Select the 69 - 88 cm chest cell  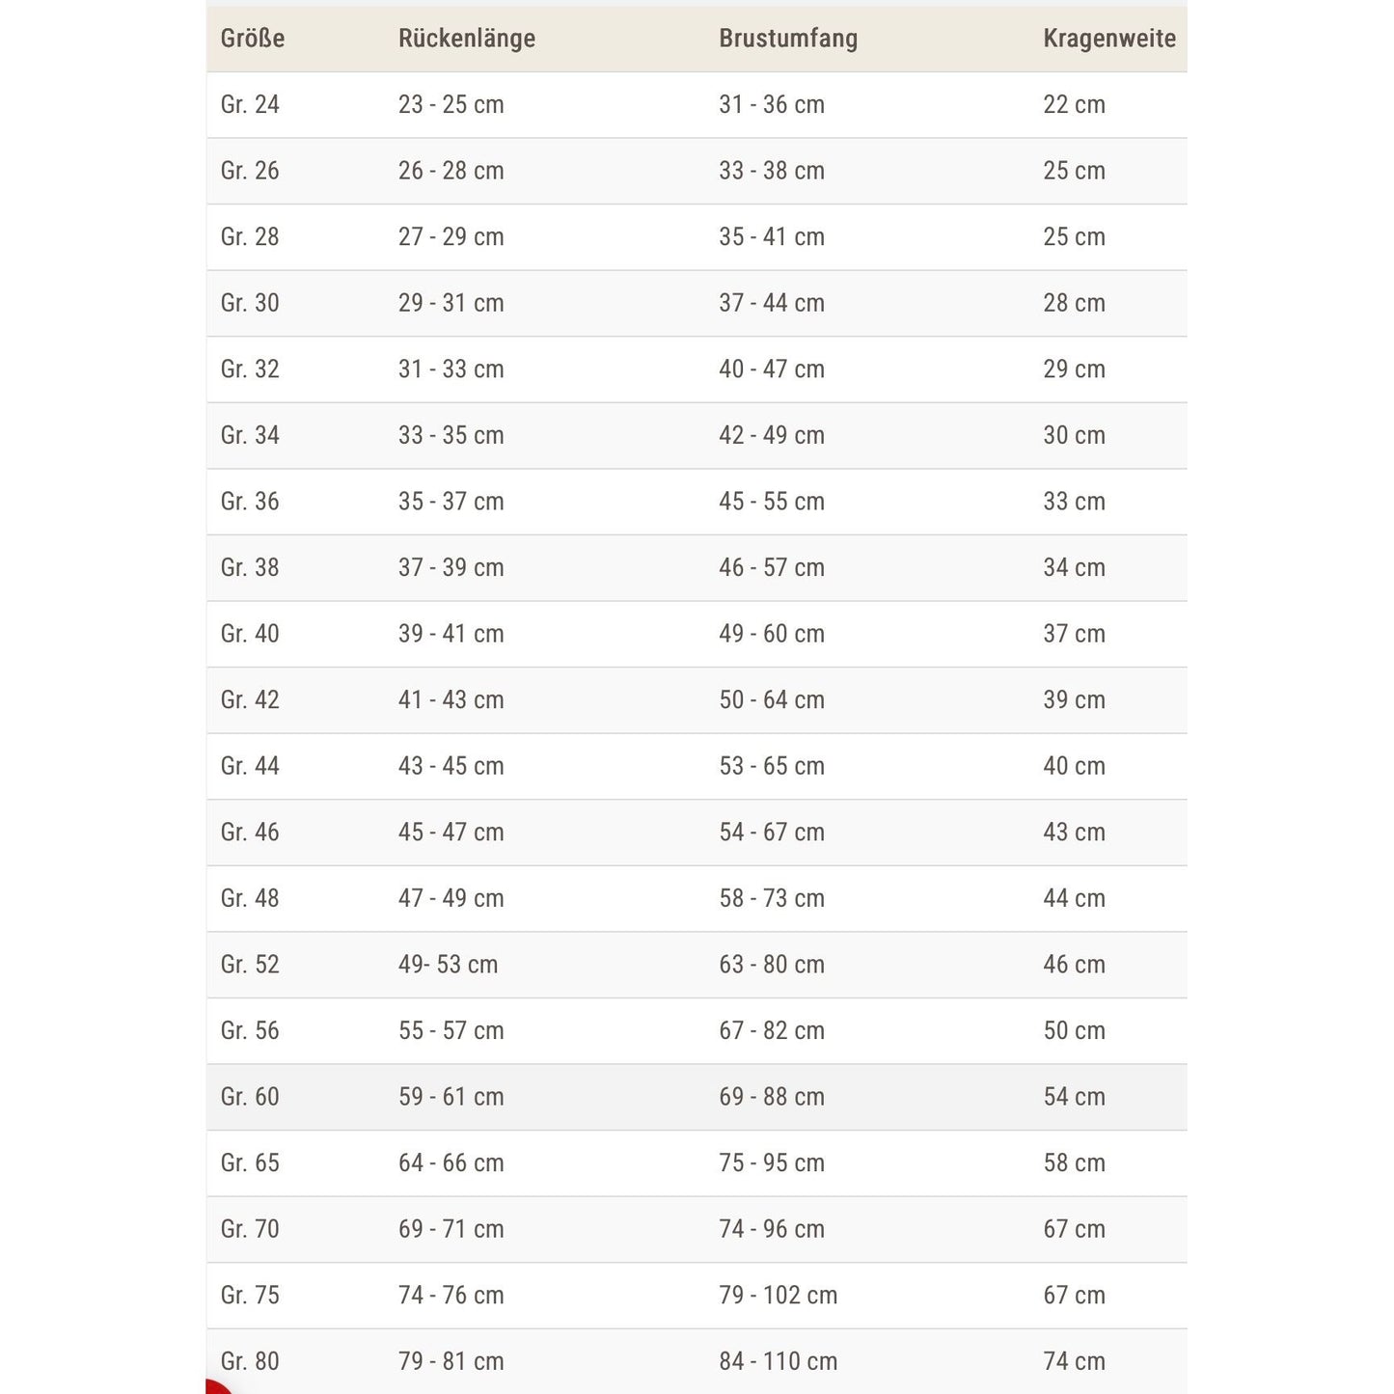click(772, 1097)
